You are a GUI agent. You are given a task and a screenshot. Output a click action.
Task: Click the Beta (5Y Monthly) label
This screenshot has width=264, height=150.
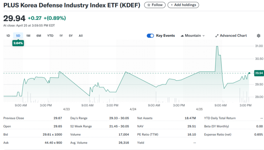tap(217, 126)
